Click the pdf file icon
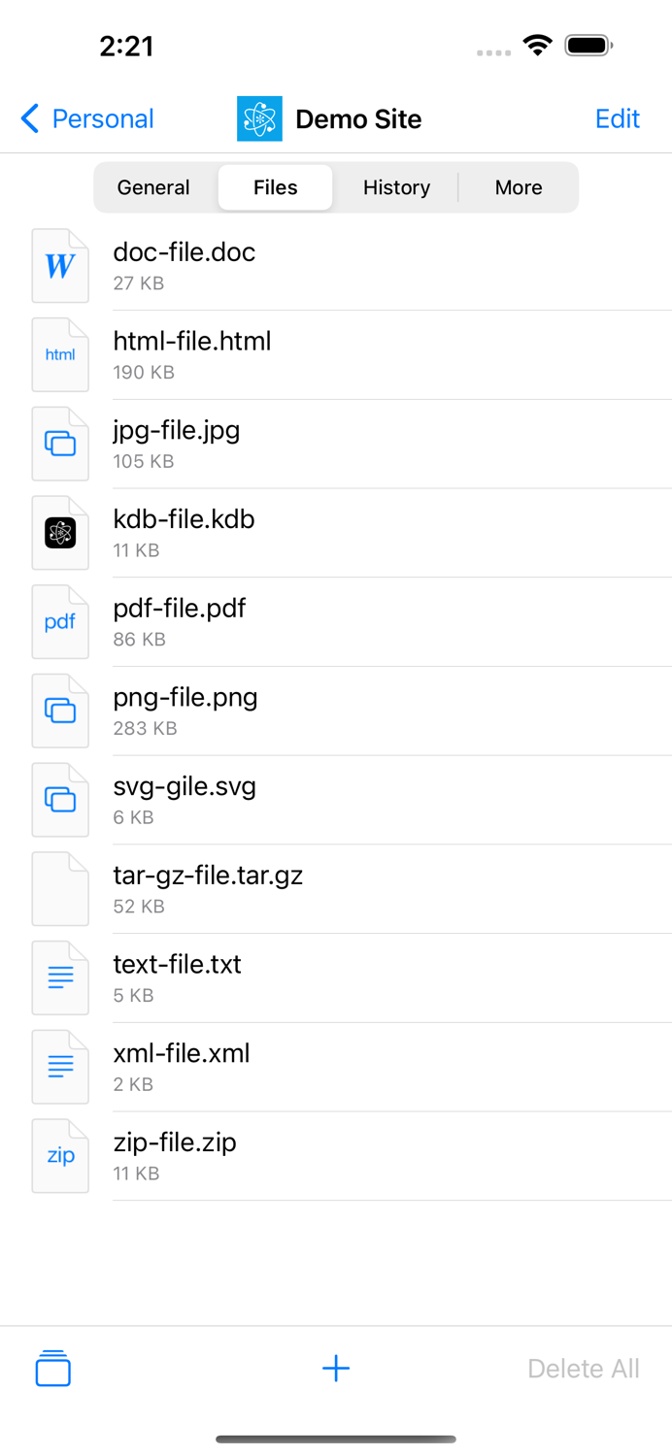Image resolution: width=672 pixels, height=1456 pixels. click(x=60, y=621)
